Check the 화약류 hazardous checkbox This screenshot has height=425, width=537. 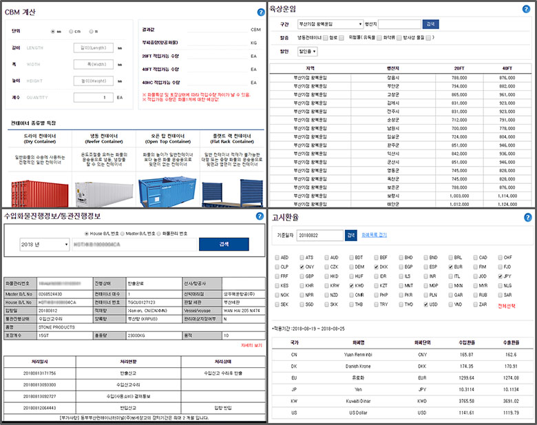coord(399,38)
